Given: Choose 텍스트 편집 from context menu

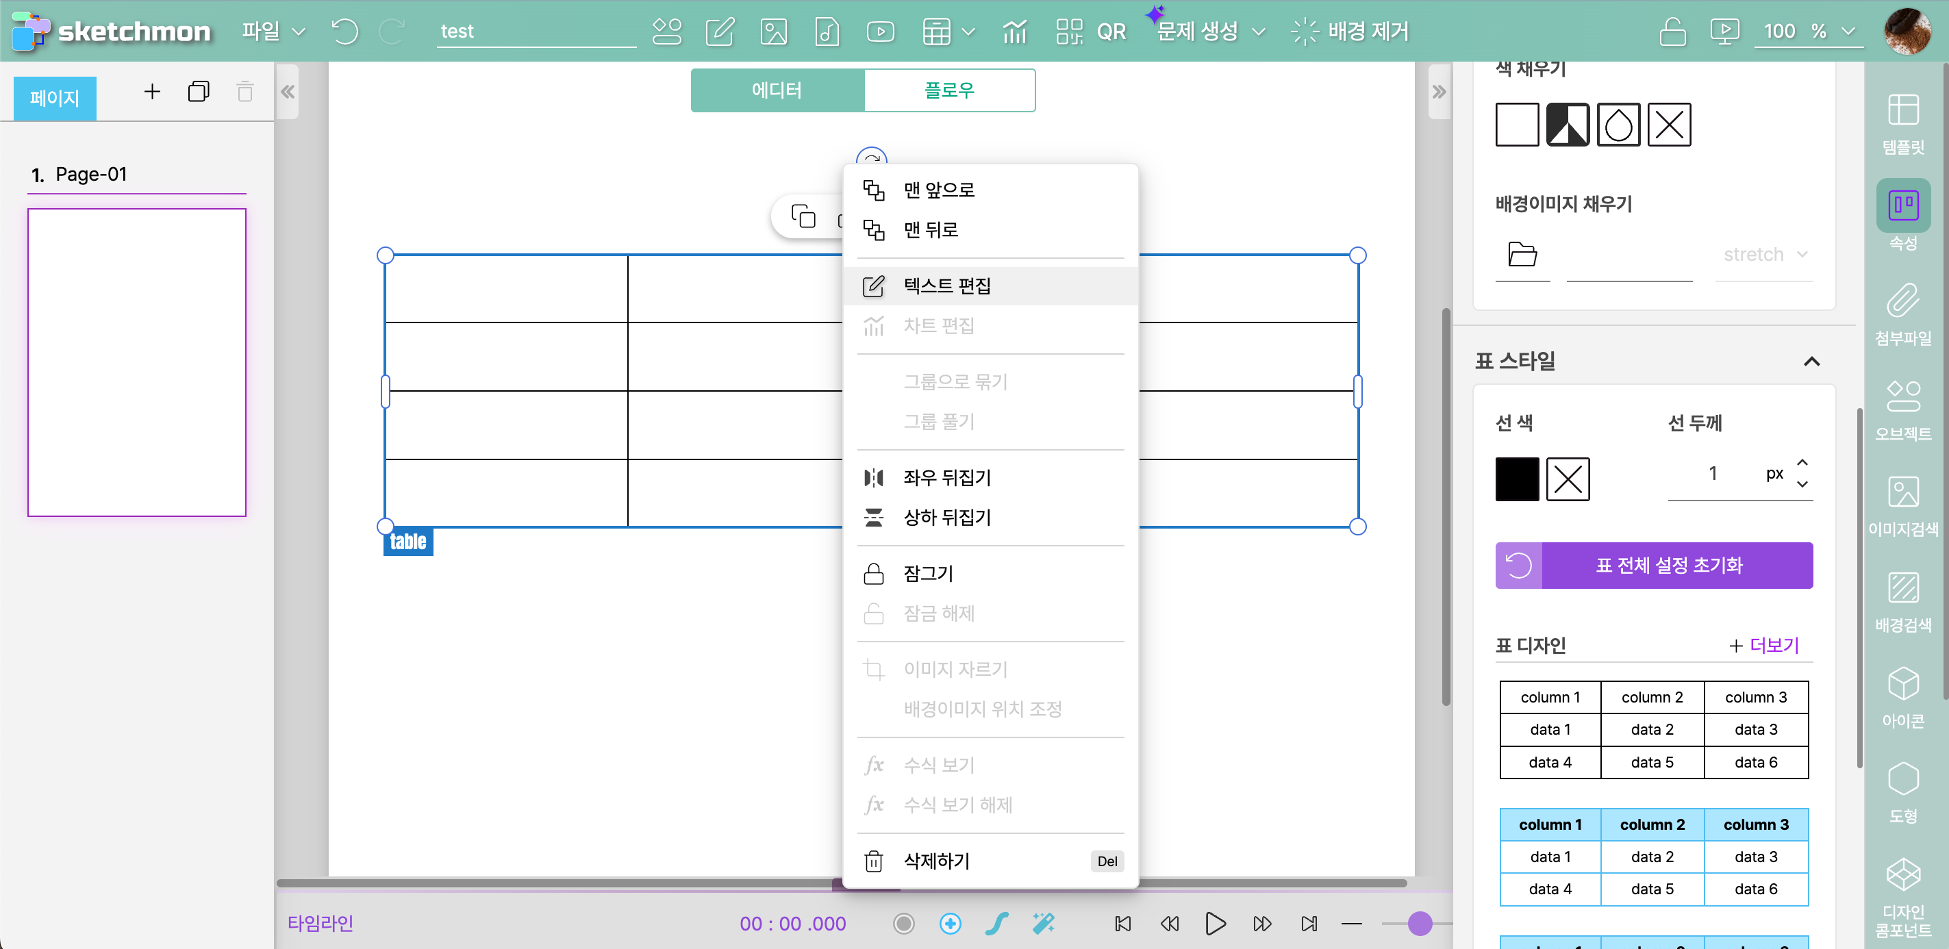Looking at the screenshot, I should (946, 286).
